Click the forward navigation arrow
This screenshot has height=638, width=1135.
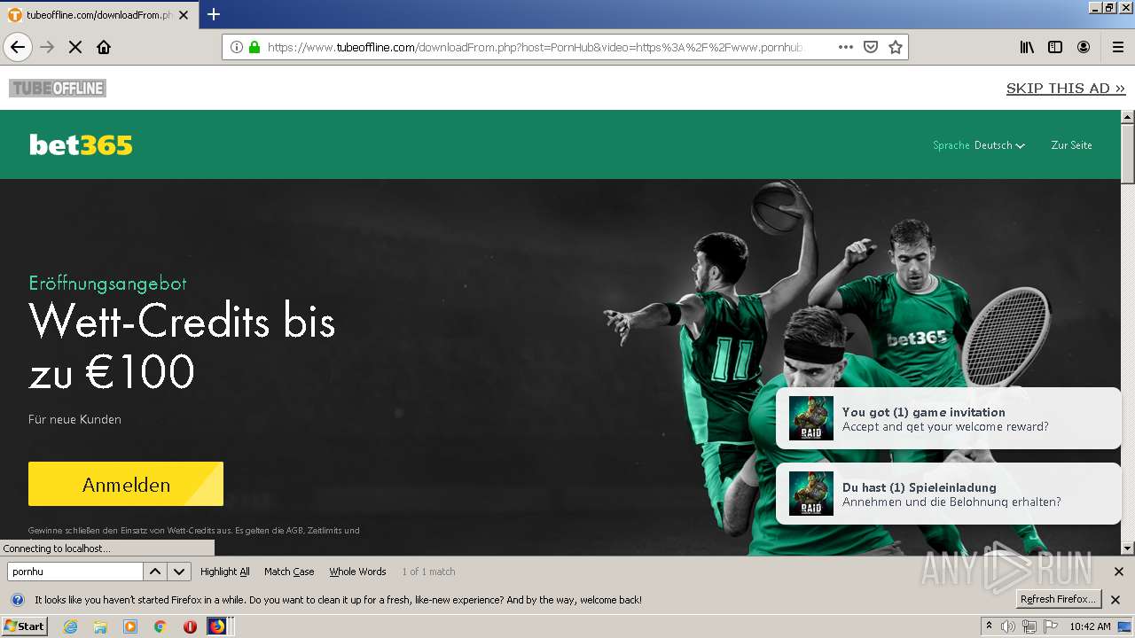(x=47, y=47)
